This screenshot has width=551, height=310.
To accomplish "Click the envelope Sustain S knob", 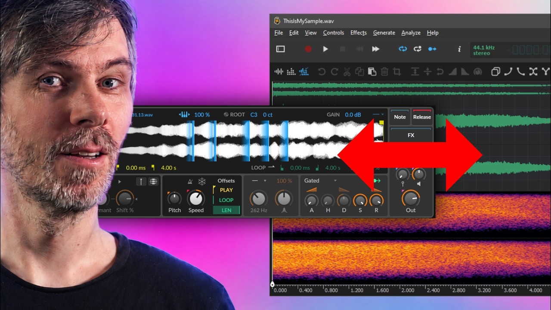I will (360, 200).
